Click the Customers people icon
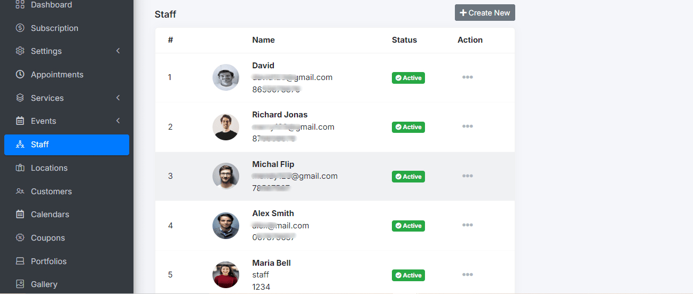The width and height of the screenshot is (693, 294). [x=20, y=191]
